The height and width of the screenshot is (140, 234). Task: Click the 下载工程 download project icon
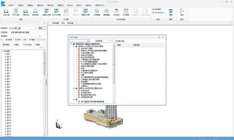[25, 12]
